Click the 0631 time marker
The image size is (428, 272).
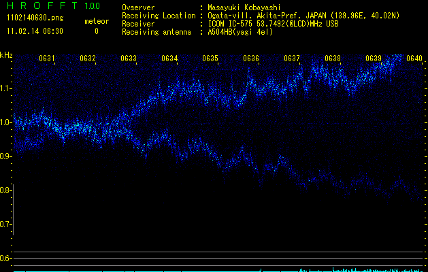click(47, 58)
